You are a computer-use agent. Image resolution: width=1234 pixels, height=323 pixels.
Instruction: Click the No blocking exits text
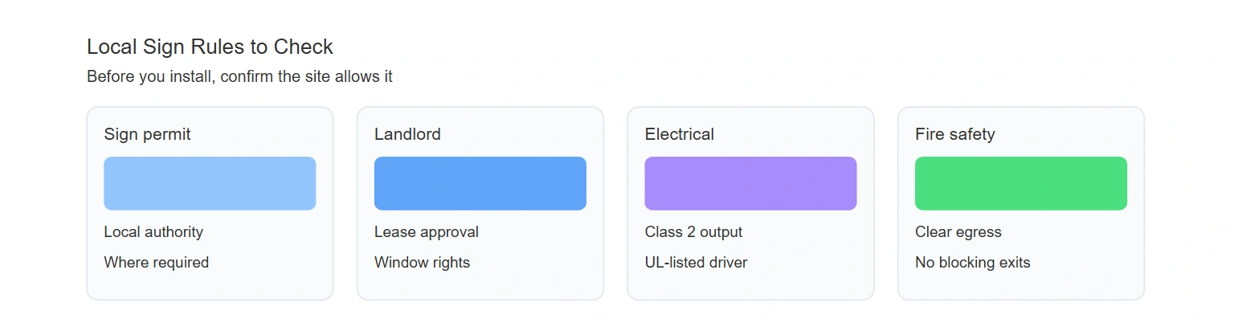coord(973,263)
